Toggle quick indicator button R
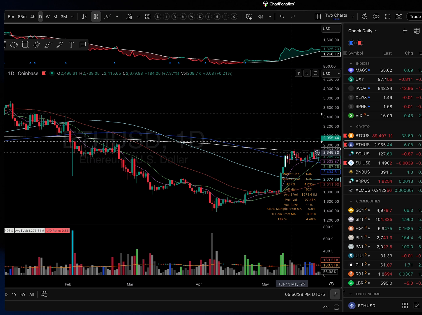 coord(175,17)
